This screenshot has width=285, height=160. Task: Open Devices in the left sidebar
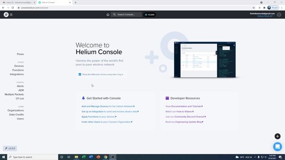19,66
